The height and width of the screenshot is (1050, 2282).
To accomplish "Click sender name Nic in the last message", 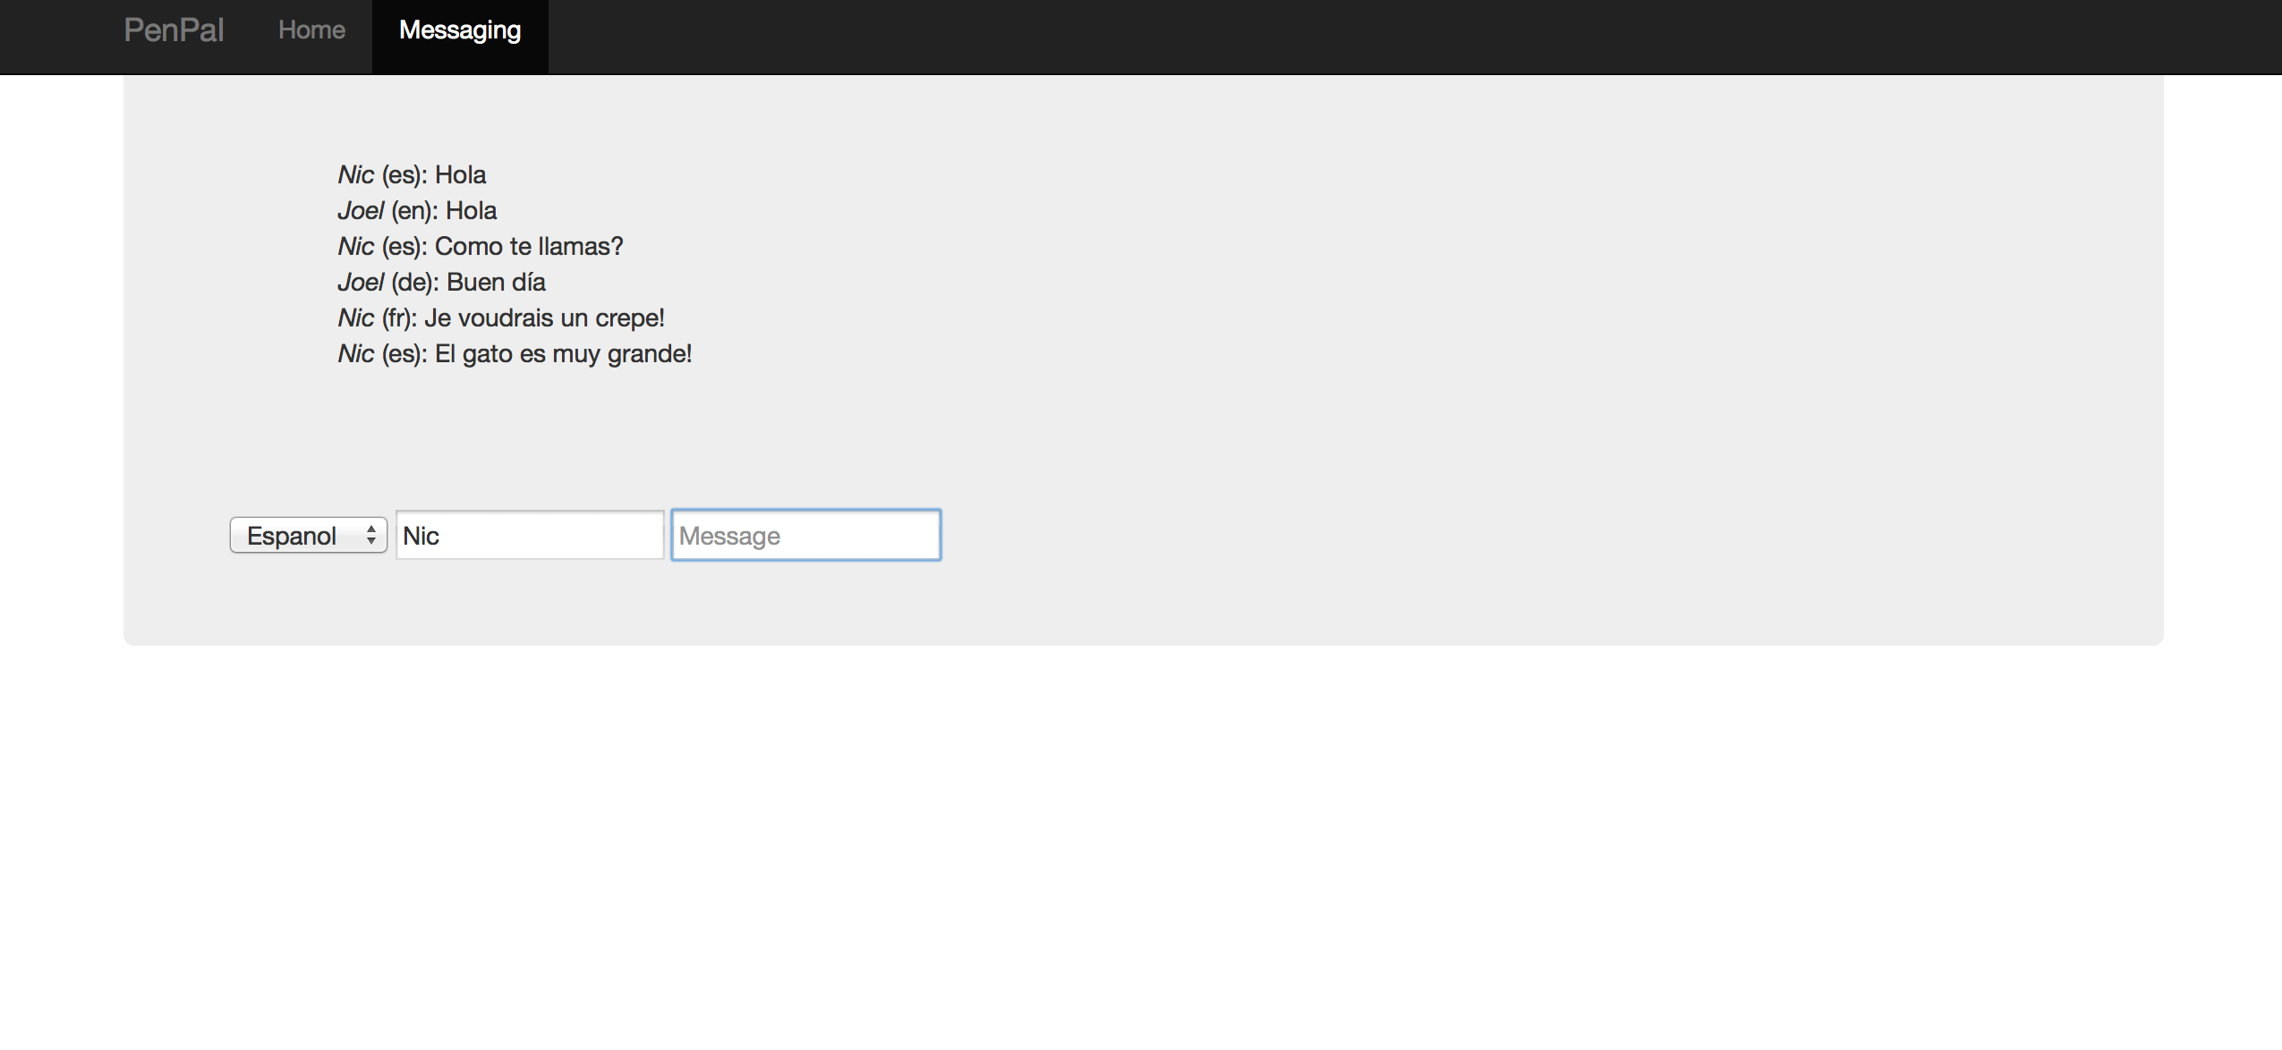I will (356, 354).
